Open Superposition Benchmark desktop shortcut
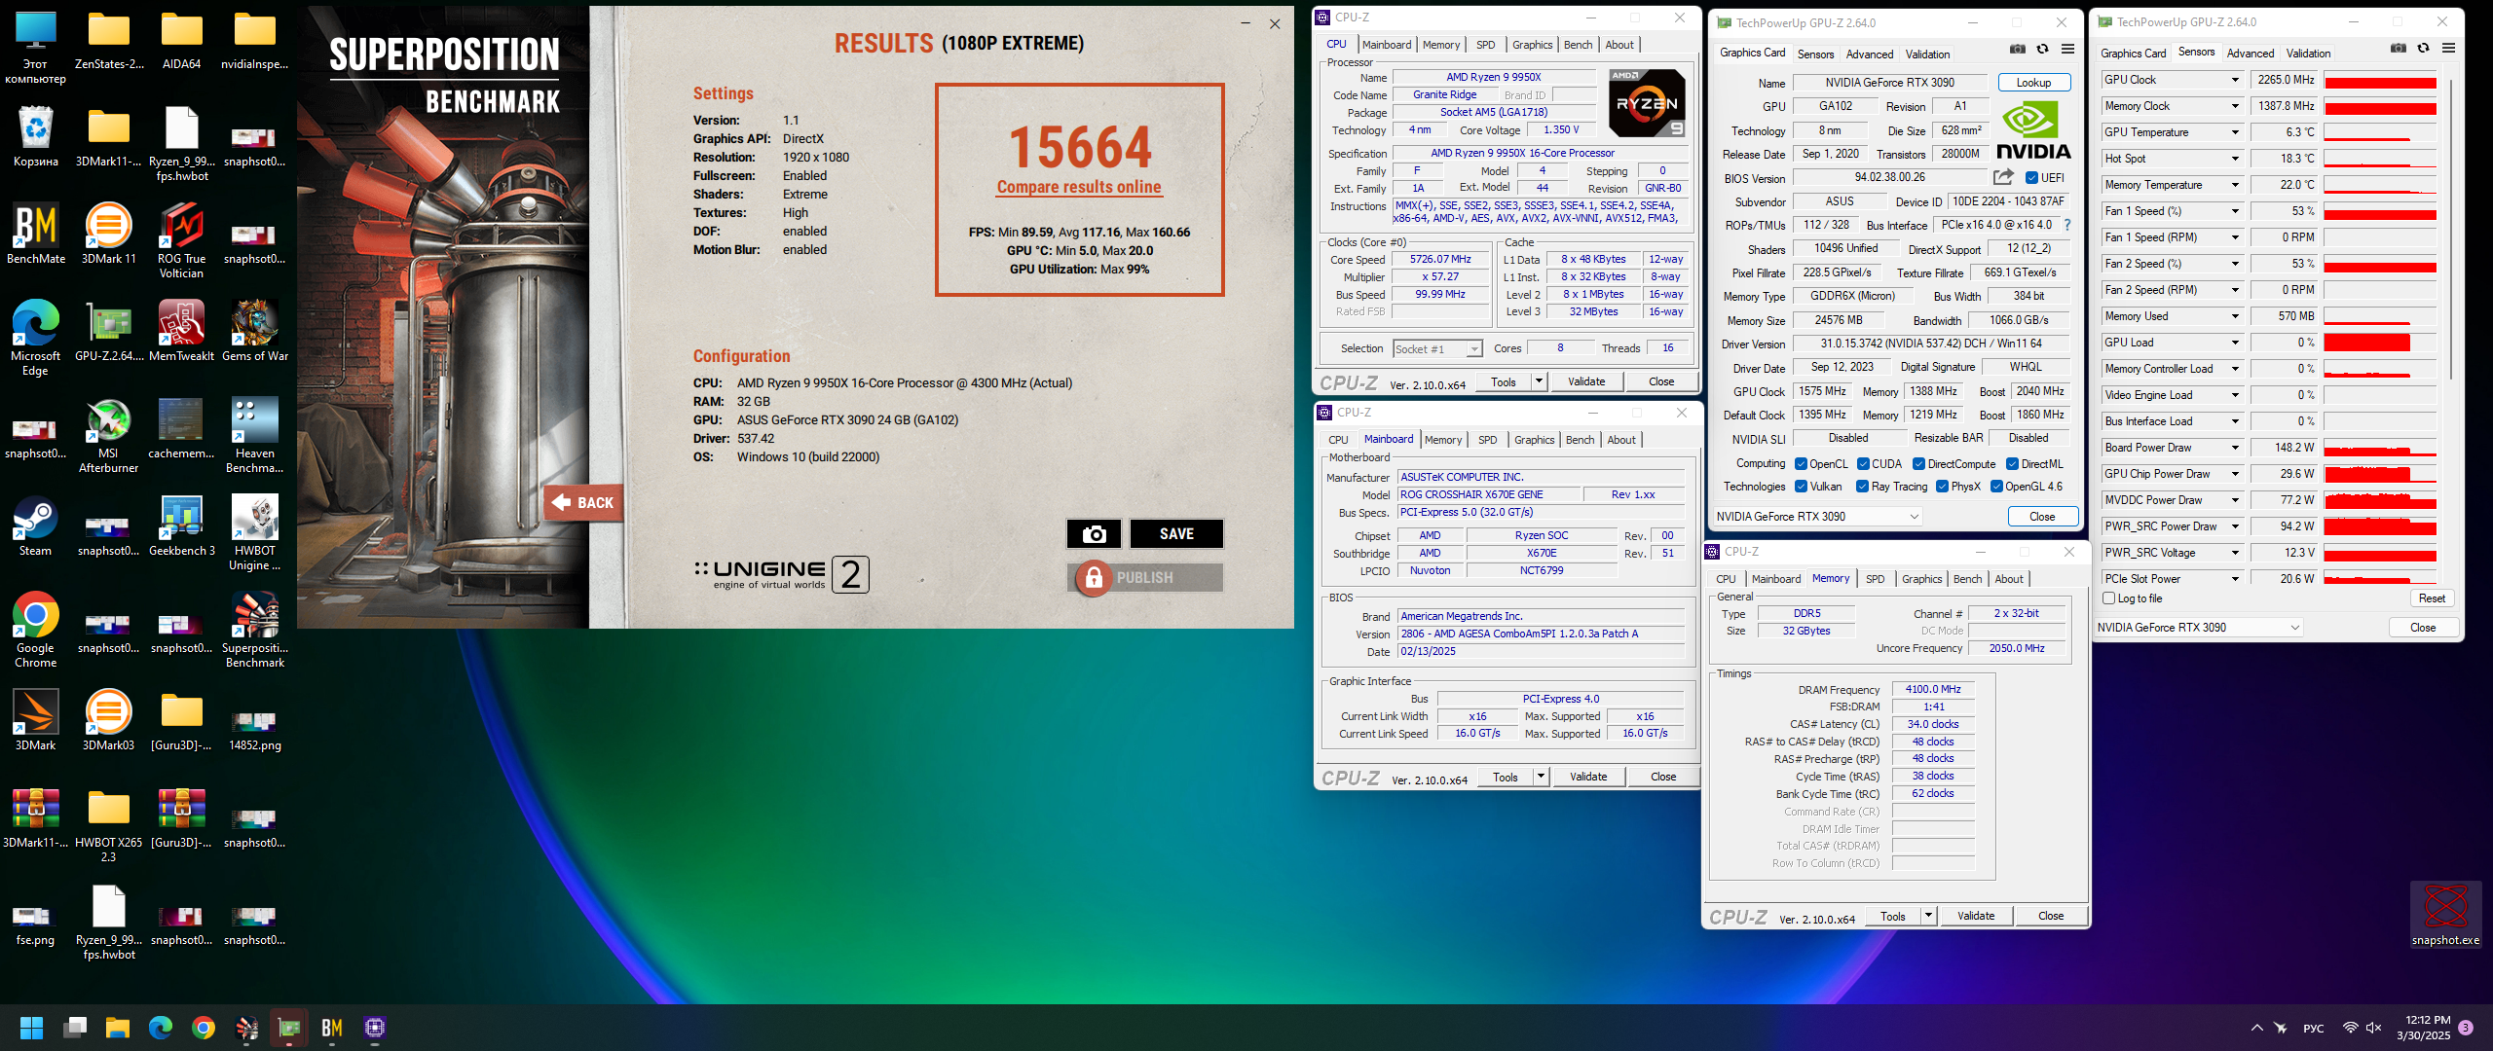 255,631
